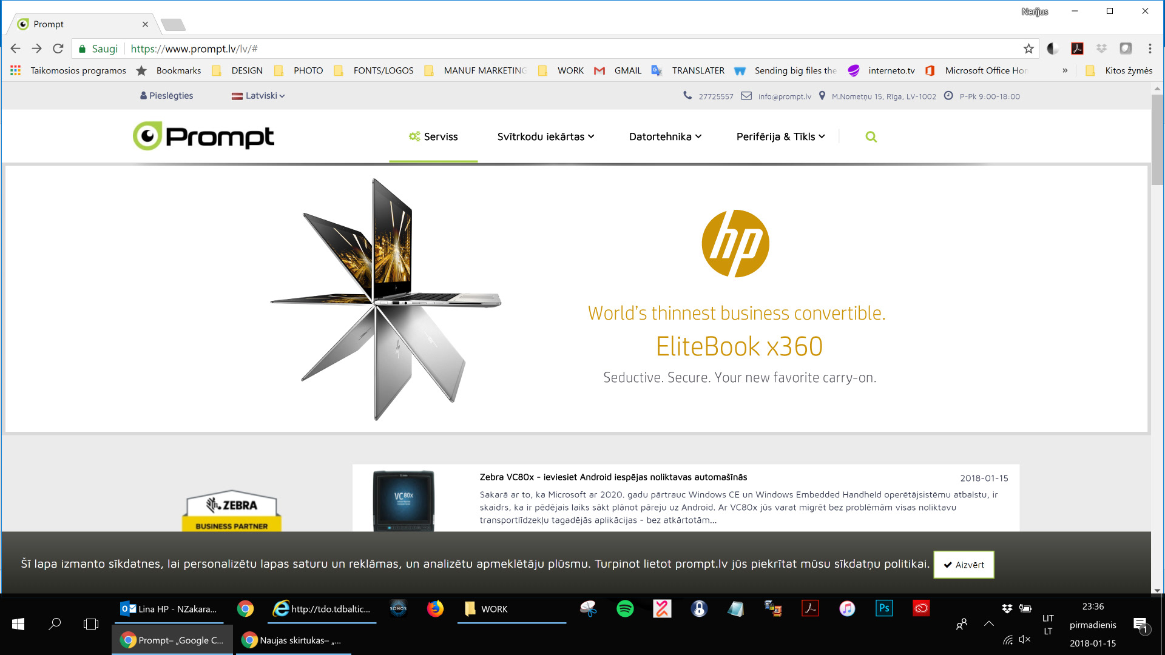1165x655 pixels.
Task: Click Pieslēgties login link
Action: click(x=166, y=96)
